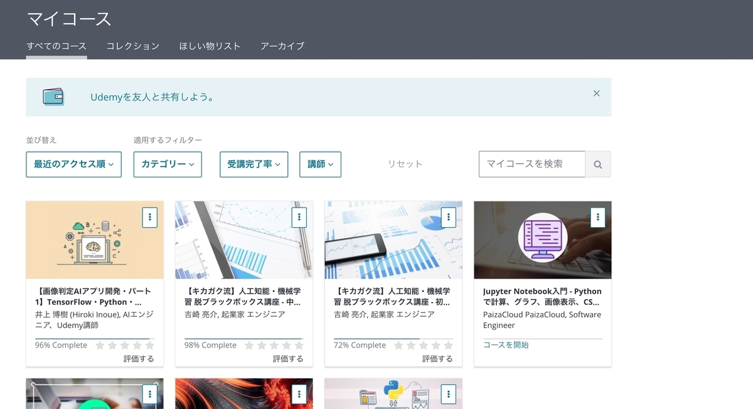Open the TensorFlow brain illustration thumbnail

95,240
